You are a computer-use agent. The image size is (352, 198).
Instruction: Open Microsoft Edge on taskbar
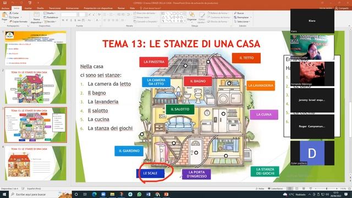pos(94,194)
